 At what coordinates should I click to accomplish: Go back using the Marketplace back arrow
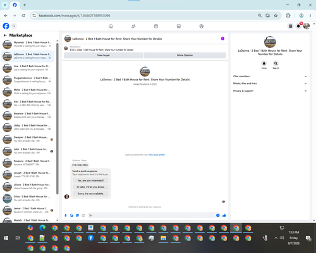[x=5, y=35]
